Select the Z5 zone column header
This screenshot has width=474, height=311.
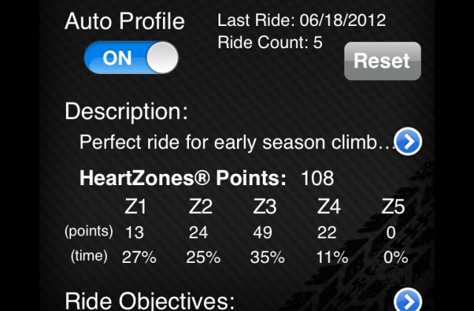[x=393, y=207]
